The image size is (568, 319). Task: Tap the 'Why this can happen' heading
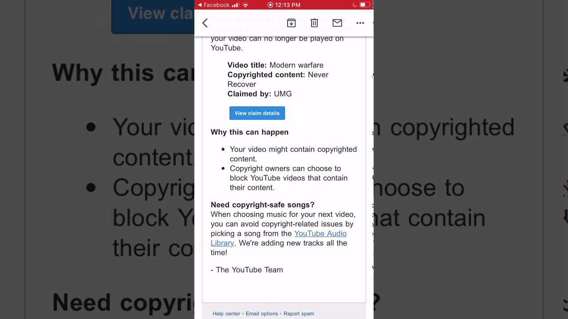(249, 132)
